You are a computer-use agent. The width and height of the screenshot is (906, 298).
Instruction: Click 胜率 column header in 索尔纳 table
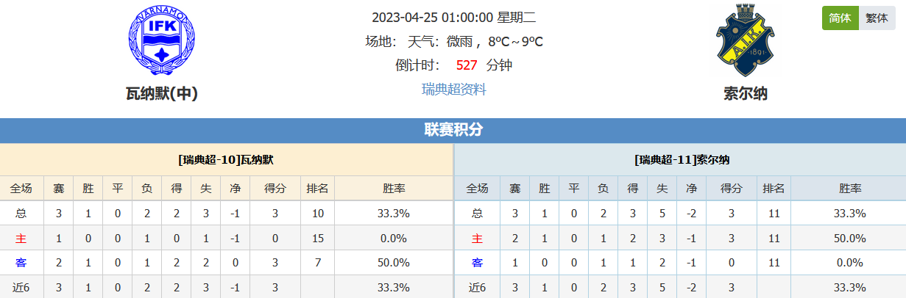click(x=850, y=189)
